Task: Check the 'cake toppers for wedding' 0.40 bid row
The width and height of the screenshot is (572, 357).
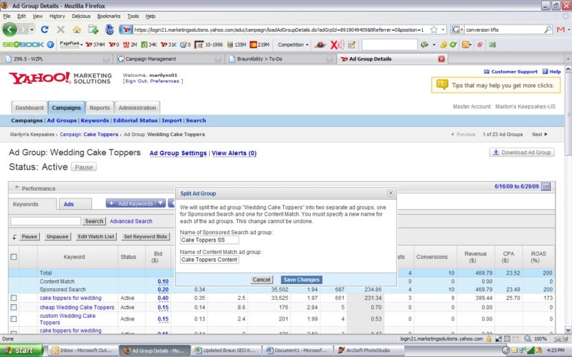Action: pos(14,298)
